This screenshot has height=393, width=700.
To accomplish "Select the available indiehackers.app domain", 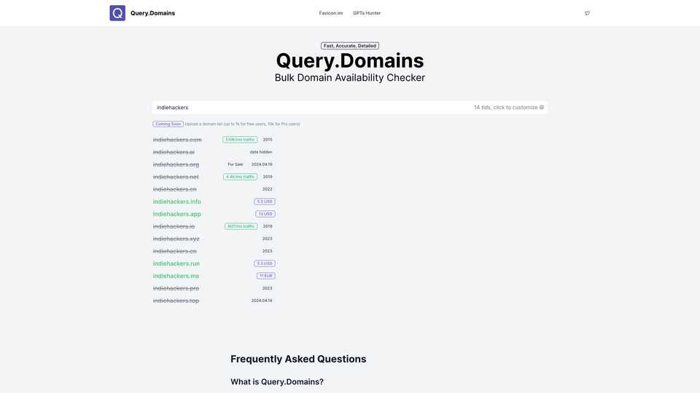I will (x=176, y=214).
